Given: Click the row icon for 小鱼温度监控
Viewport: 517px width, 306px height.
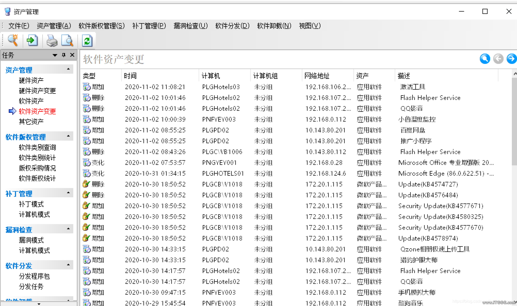Looking at the screenshot, I should tap(87, 119).
